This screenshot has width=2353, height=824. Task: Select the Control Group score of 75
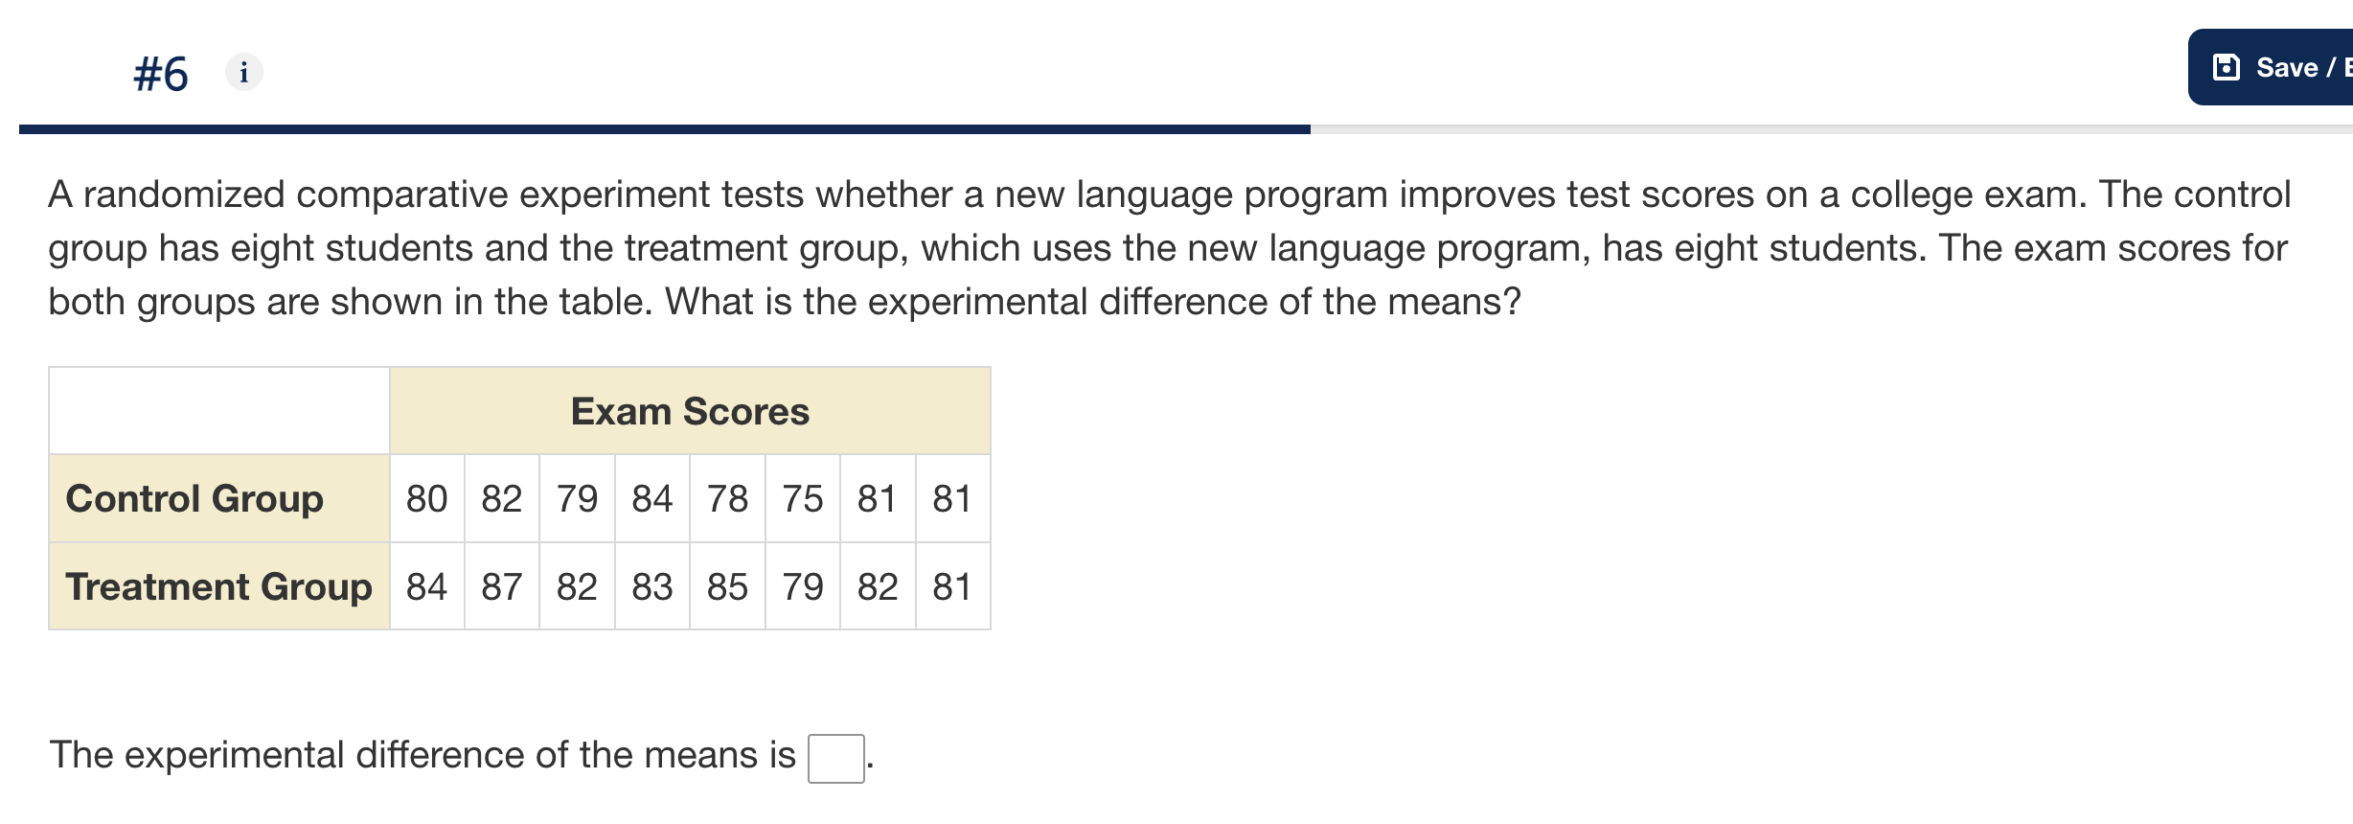(x=802, y=497)
